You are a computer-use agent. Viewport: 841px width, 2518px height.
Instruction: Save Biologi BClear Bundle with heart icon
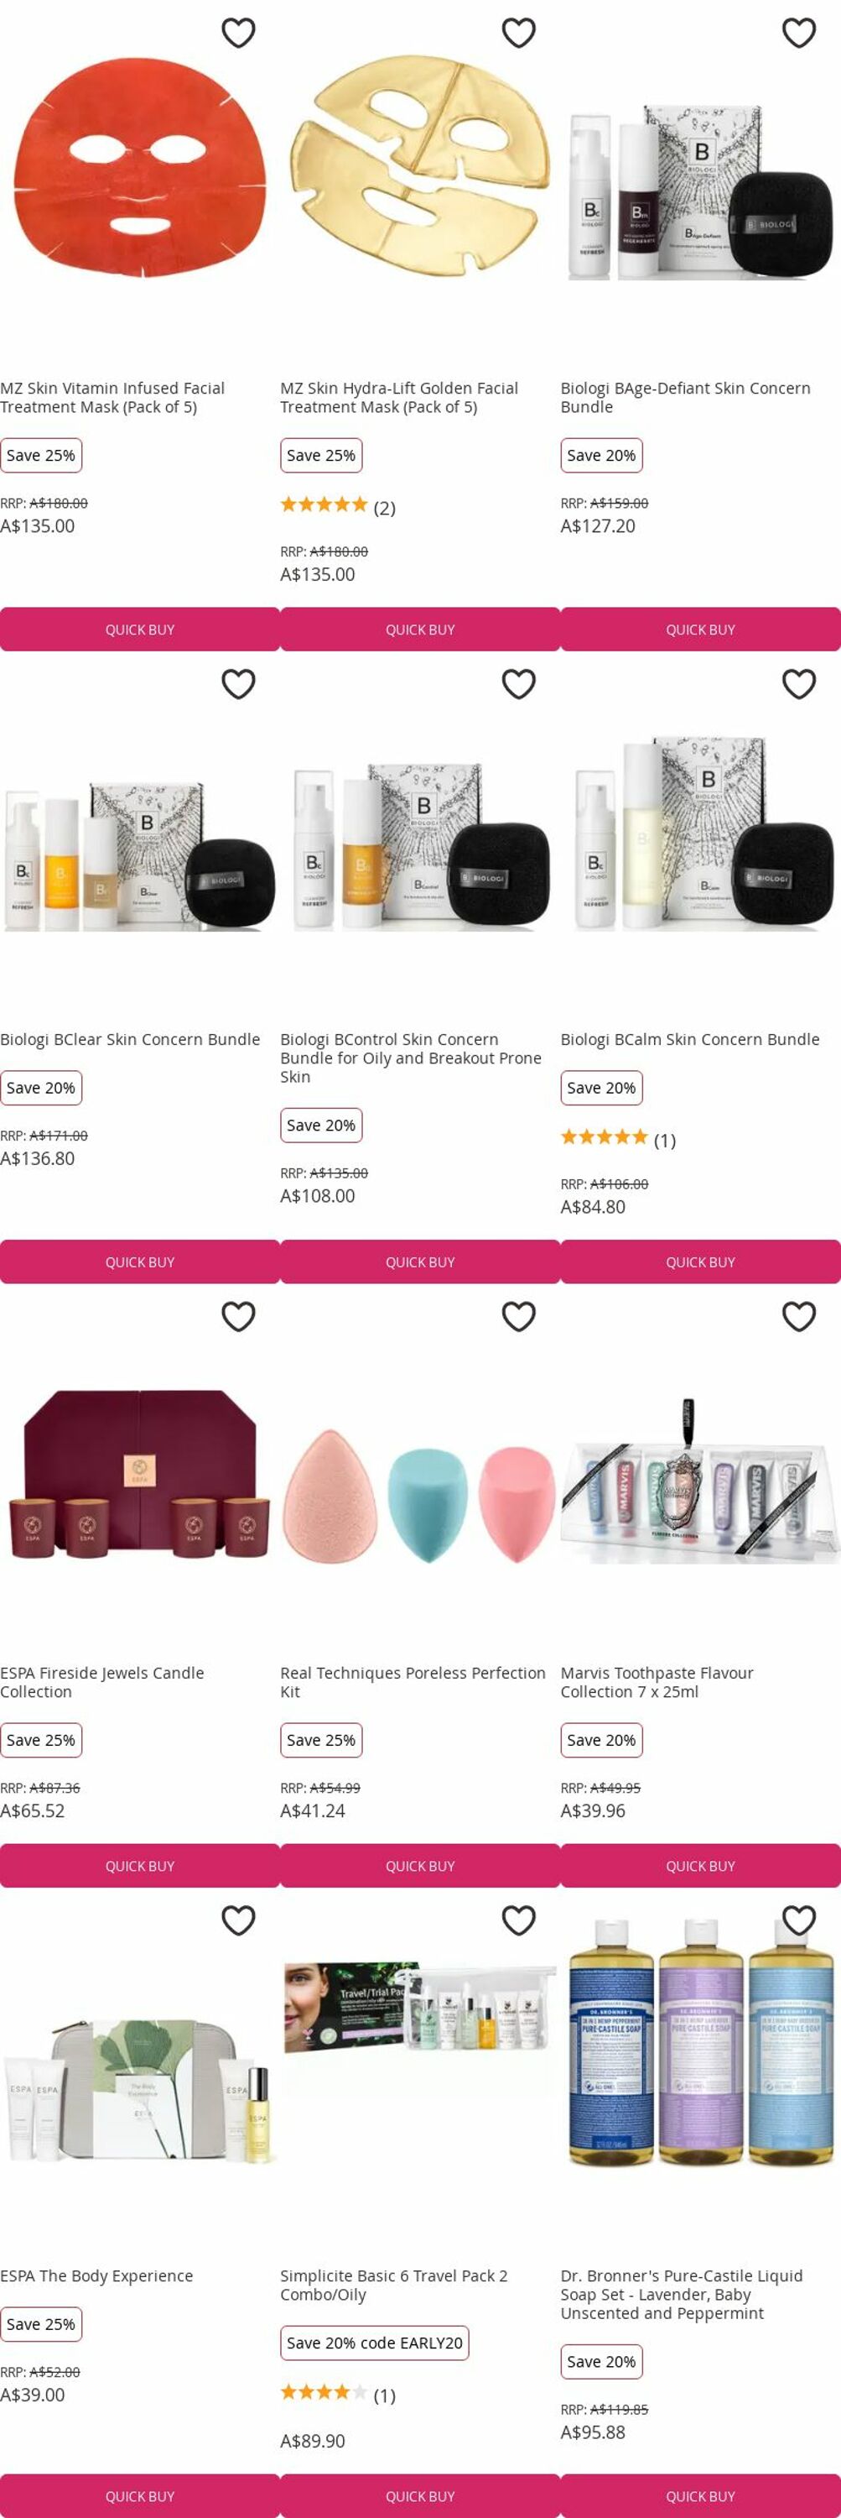coord(238,684)
